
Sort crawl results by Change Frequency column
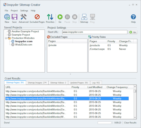pyautogui.click(x=117, y=87)
